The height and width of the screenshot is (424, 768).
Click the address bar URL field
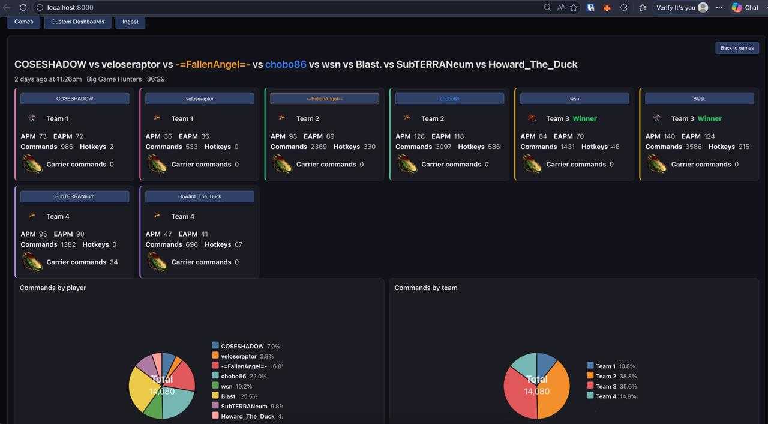[x=288, y=8]
